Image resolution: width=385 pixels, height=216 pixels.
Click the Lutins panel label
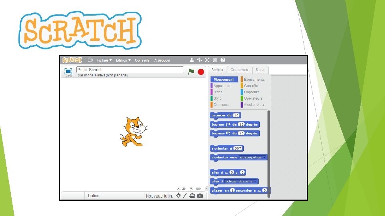click(x=93, y=196)
